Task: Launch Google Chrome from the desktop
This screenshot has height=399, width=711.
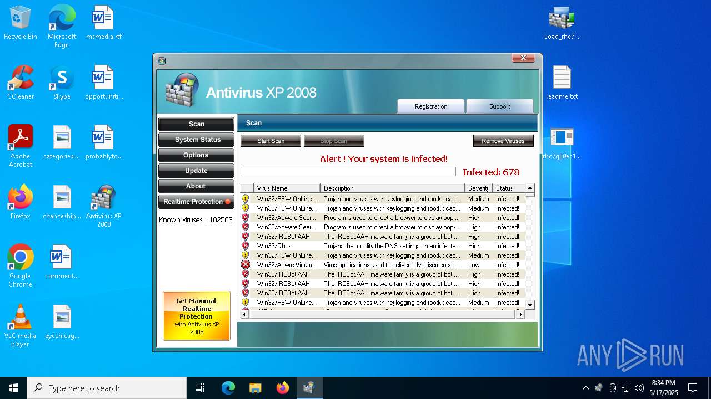Action: (21, 266)
